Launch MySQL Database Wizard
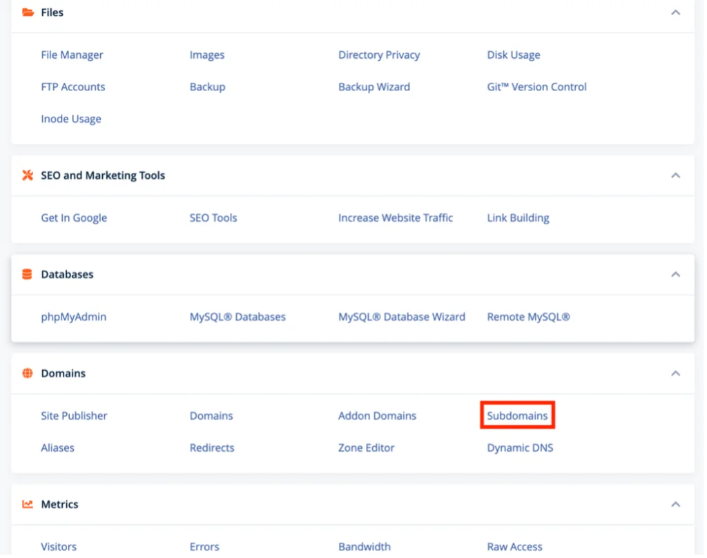707x558 pixels. (x=402, y=317)
